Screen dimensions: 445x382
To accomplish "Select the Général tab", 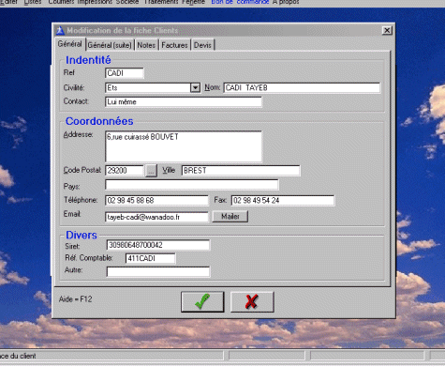I will click(70, 44).
